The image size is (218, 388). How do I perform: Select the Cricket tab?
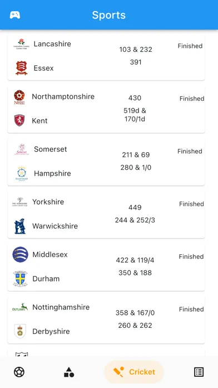(134, 372)
